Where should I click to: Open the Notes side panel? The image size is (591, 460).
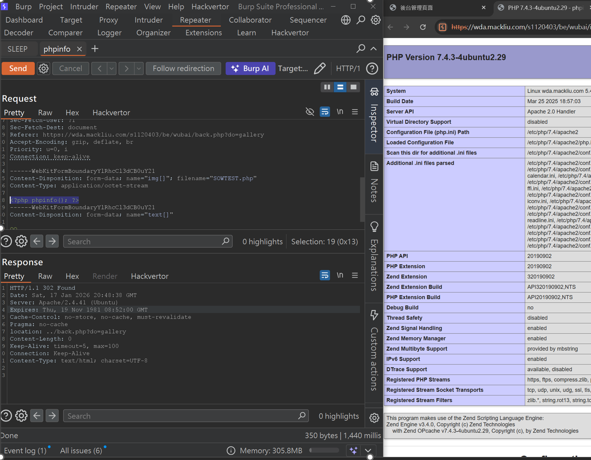click(x=374, y=181)
